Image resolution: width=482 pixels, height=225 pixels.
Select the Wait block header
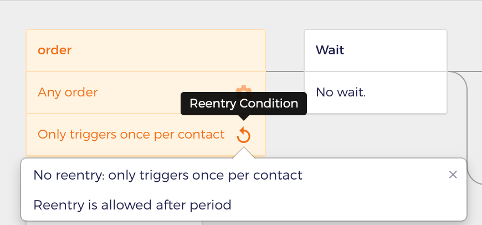[x=375, y=50]
